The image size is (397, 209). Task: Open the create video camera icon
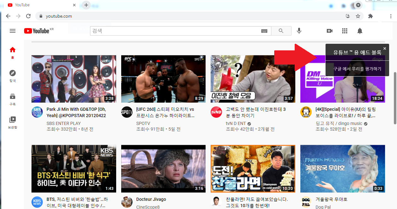(x=330, y=31)
